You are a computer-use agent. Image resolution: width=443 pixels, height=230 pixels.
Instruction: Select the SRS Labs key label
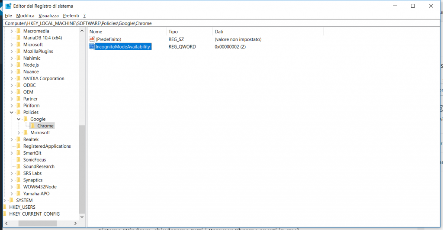pyautogui.click(x=32, y=173)
